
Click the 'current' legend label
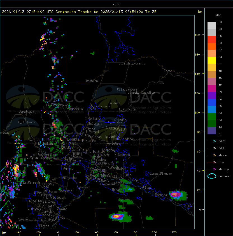click(224, 176)
